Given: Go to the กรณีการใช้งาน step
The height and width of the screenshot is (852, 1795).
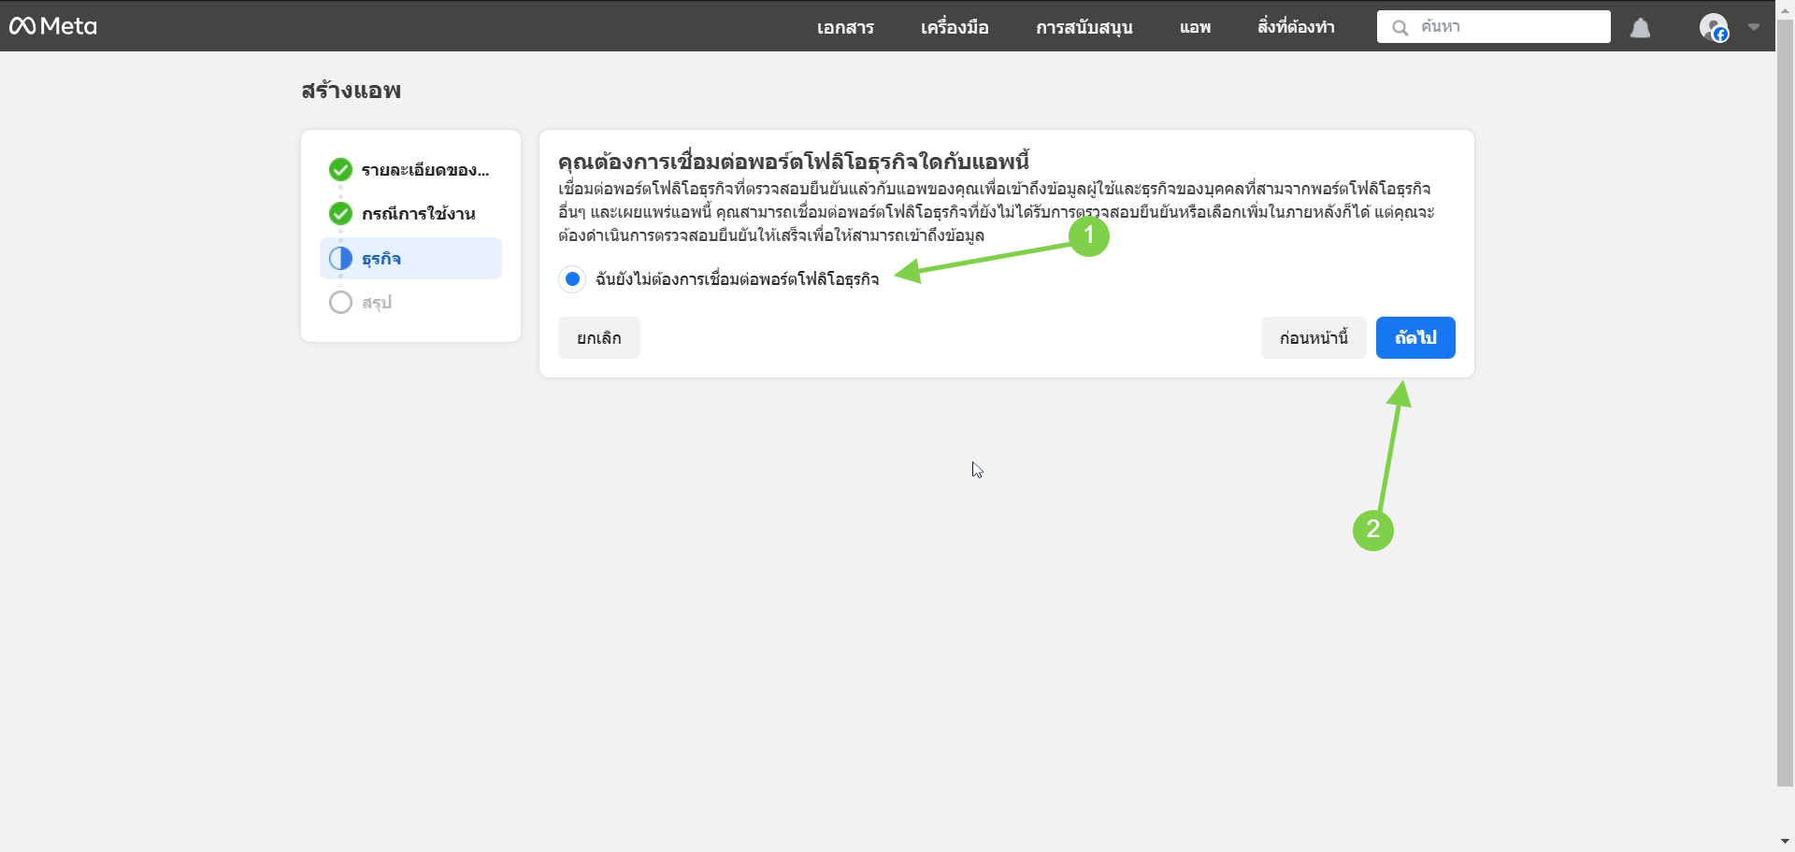Looking at the screenshot, I should point(410,214).
